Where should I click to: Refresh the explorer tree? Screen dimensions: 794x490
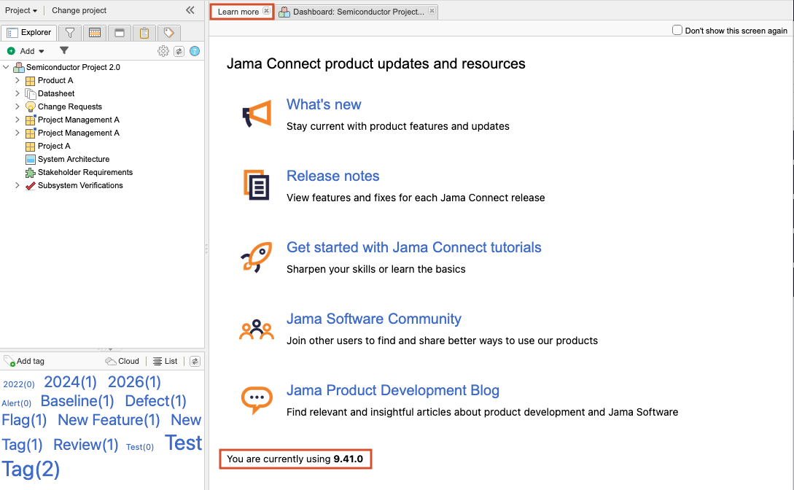coord(179,51)
